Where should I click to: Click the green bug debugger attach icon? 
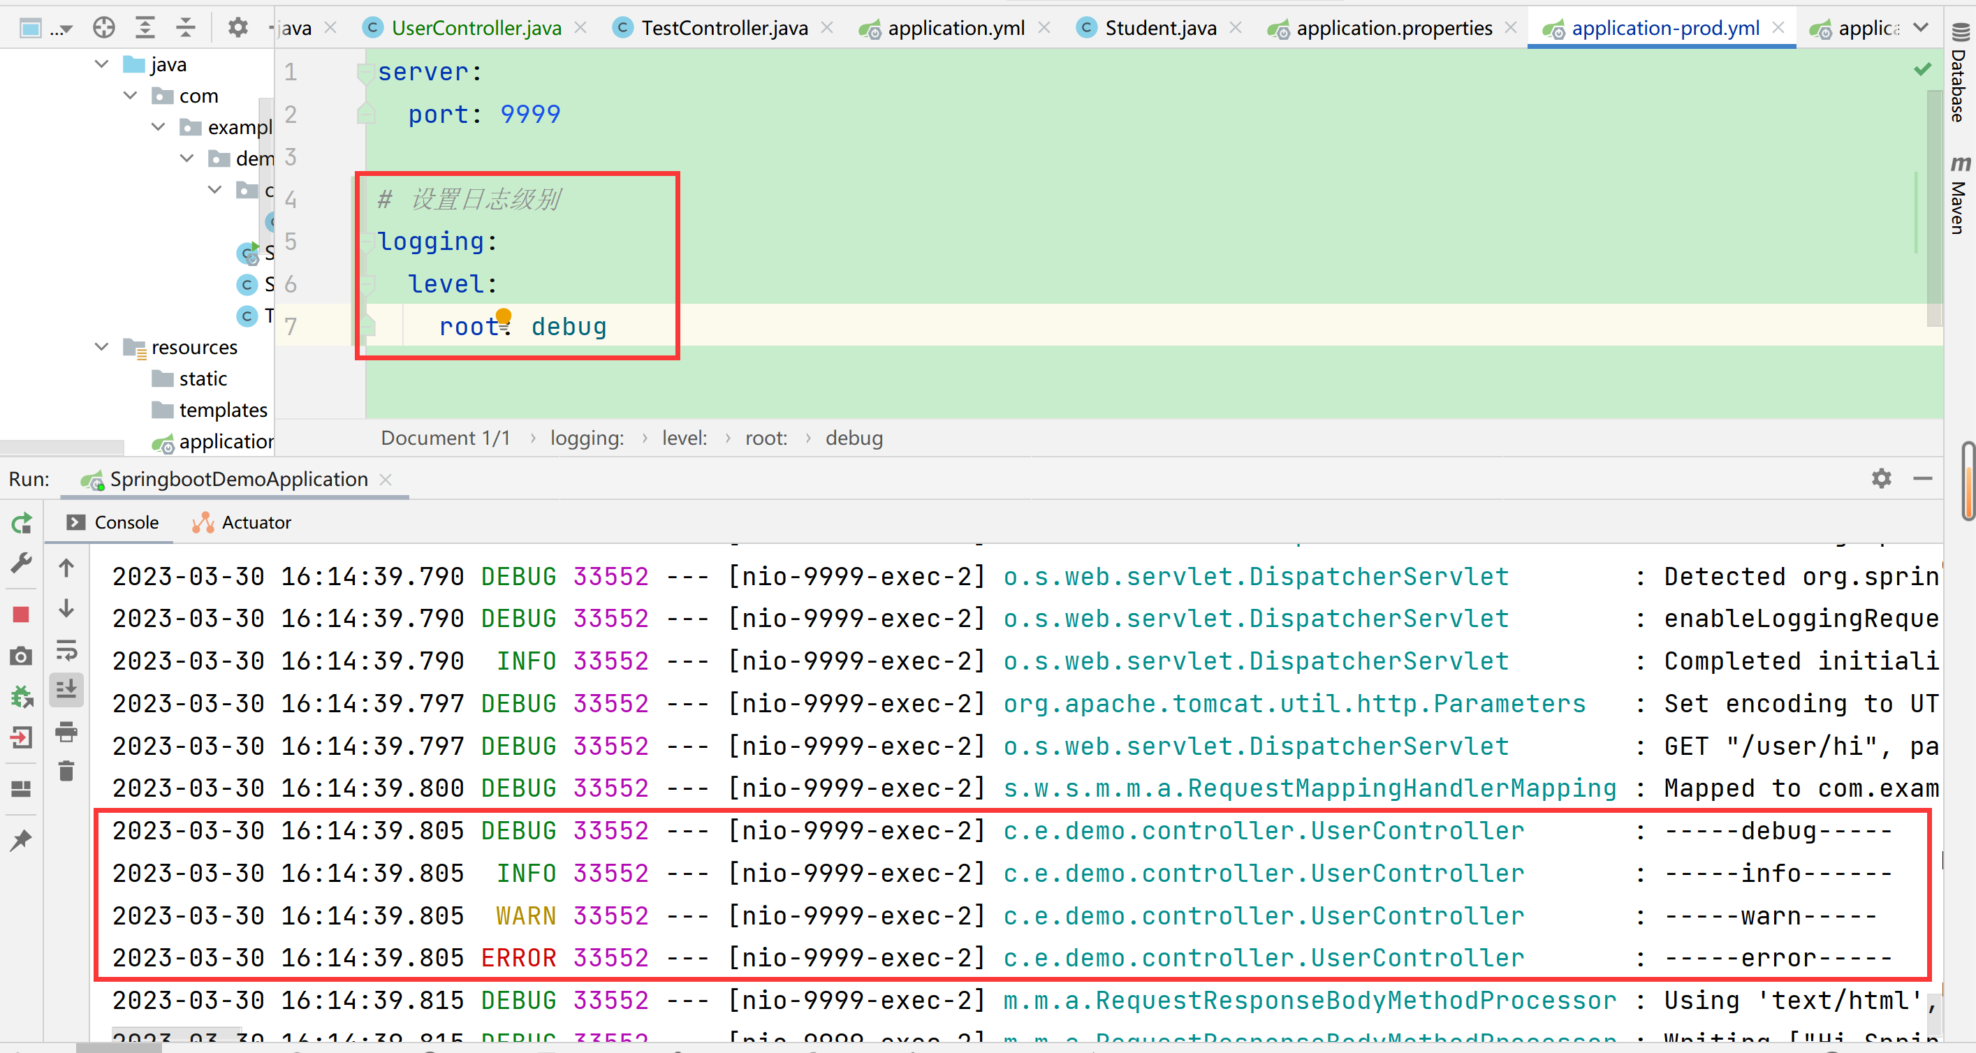pyautogui.click(x=22, y=696)
